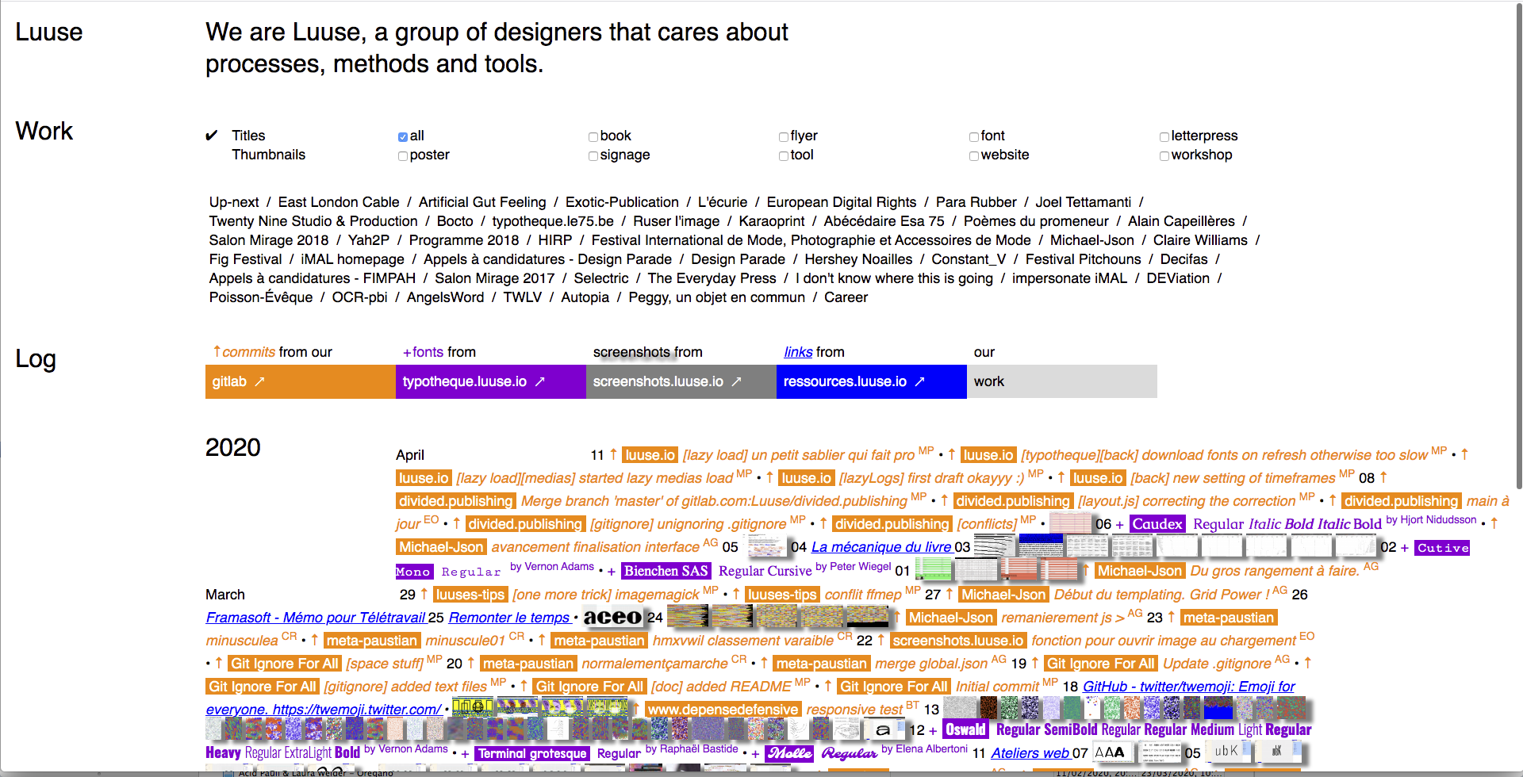Open 'La mécanique du livre' link
The width and height of the screenshot is (1523, 777).
tap(880, 547)
